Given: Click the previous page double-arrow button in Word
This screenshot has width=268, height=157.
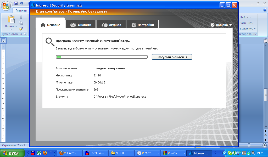Looking at the screenshot, I should (x=266, y=131).
